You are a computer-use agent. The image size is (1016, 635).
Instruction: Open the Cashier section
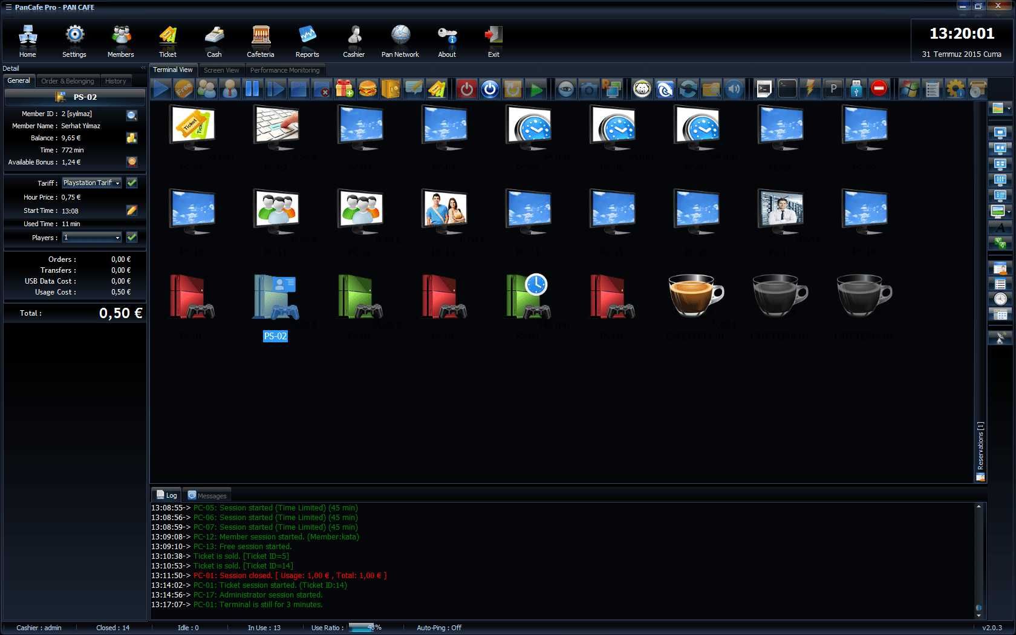click(354, 41)
